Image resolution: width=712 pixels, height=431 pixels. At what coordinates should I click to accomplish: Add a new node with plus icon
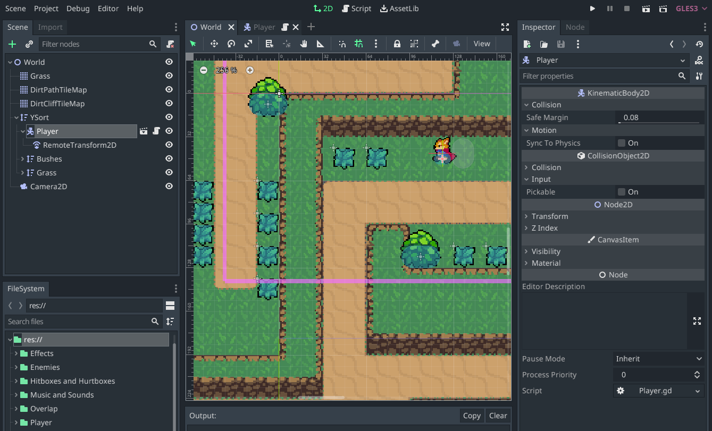coord(13,44)
